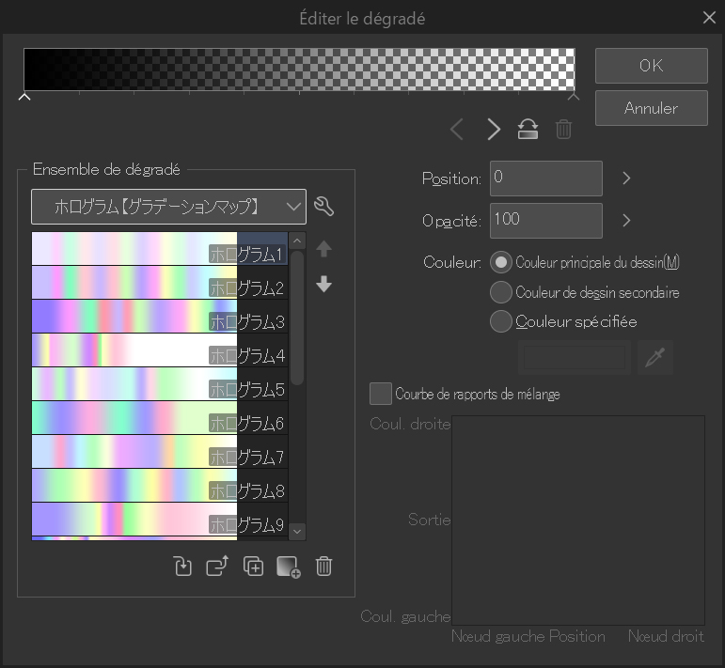
Task: Expand the Opacité slider arrow
Action: (626, 221)
